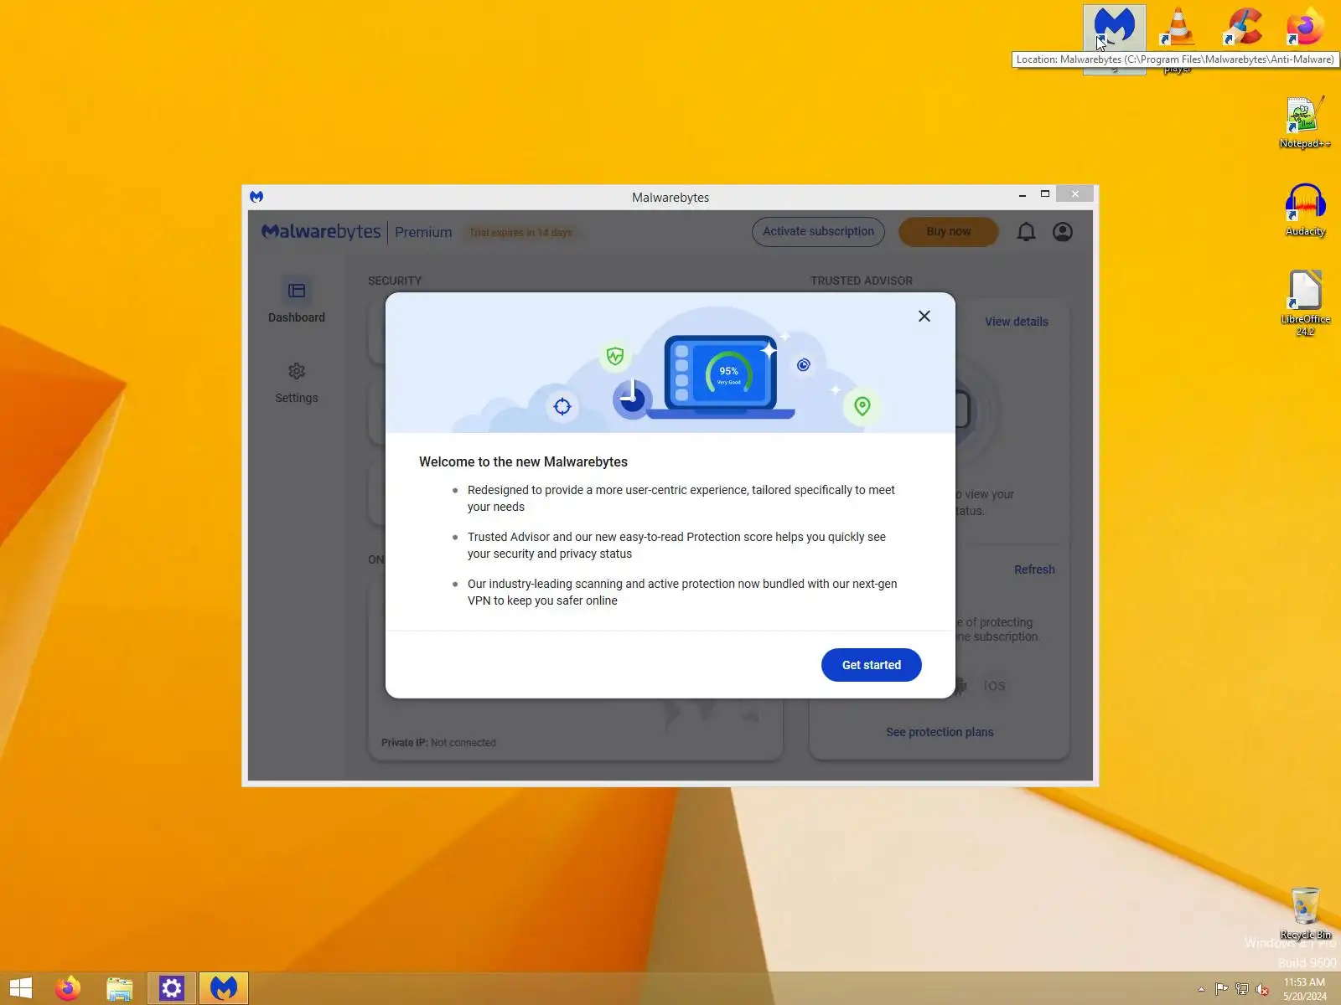Click the Trial expires in 14 days badge
The width and height of the screenshot is (1341, 1005).
(x=520, y=233)
